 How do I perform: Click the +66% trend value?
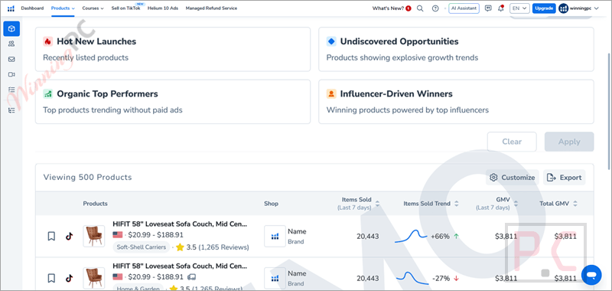point(440,237)
